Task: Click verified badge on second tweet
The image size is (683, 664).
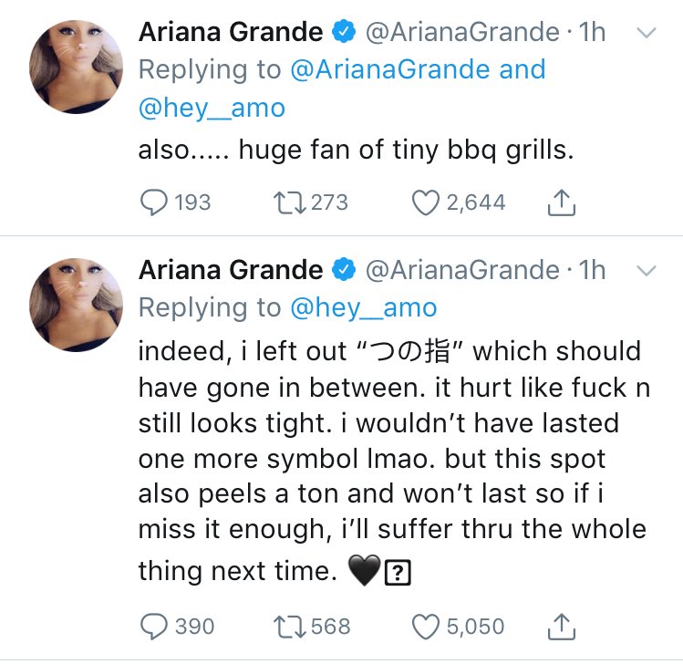Action: [343, 270]
